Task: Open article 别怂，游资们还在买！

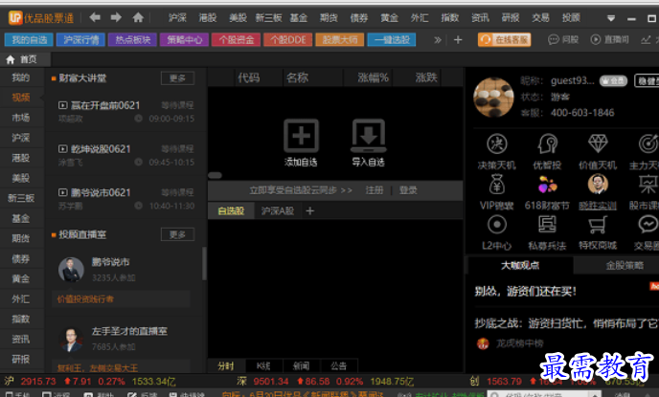Action: [x=525, y=291]
